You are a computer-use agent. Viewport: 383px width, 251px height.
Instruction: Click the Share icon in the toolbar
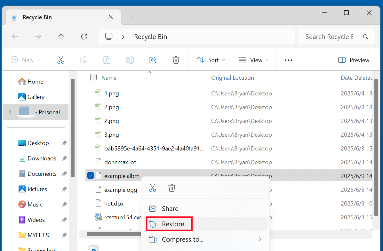click(x=153, y=60)
